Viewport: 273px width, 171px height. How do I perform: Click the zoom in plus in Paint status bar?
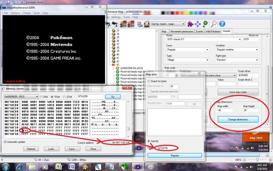click(x=270, y=160)
